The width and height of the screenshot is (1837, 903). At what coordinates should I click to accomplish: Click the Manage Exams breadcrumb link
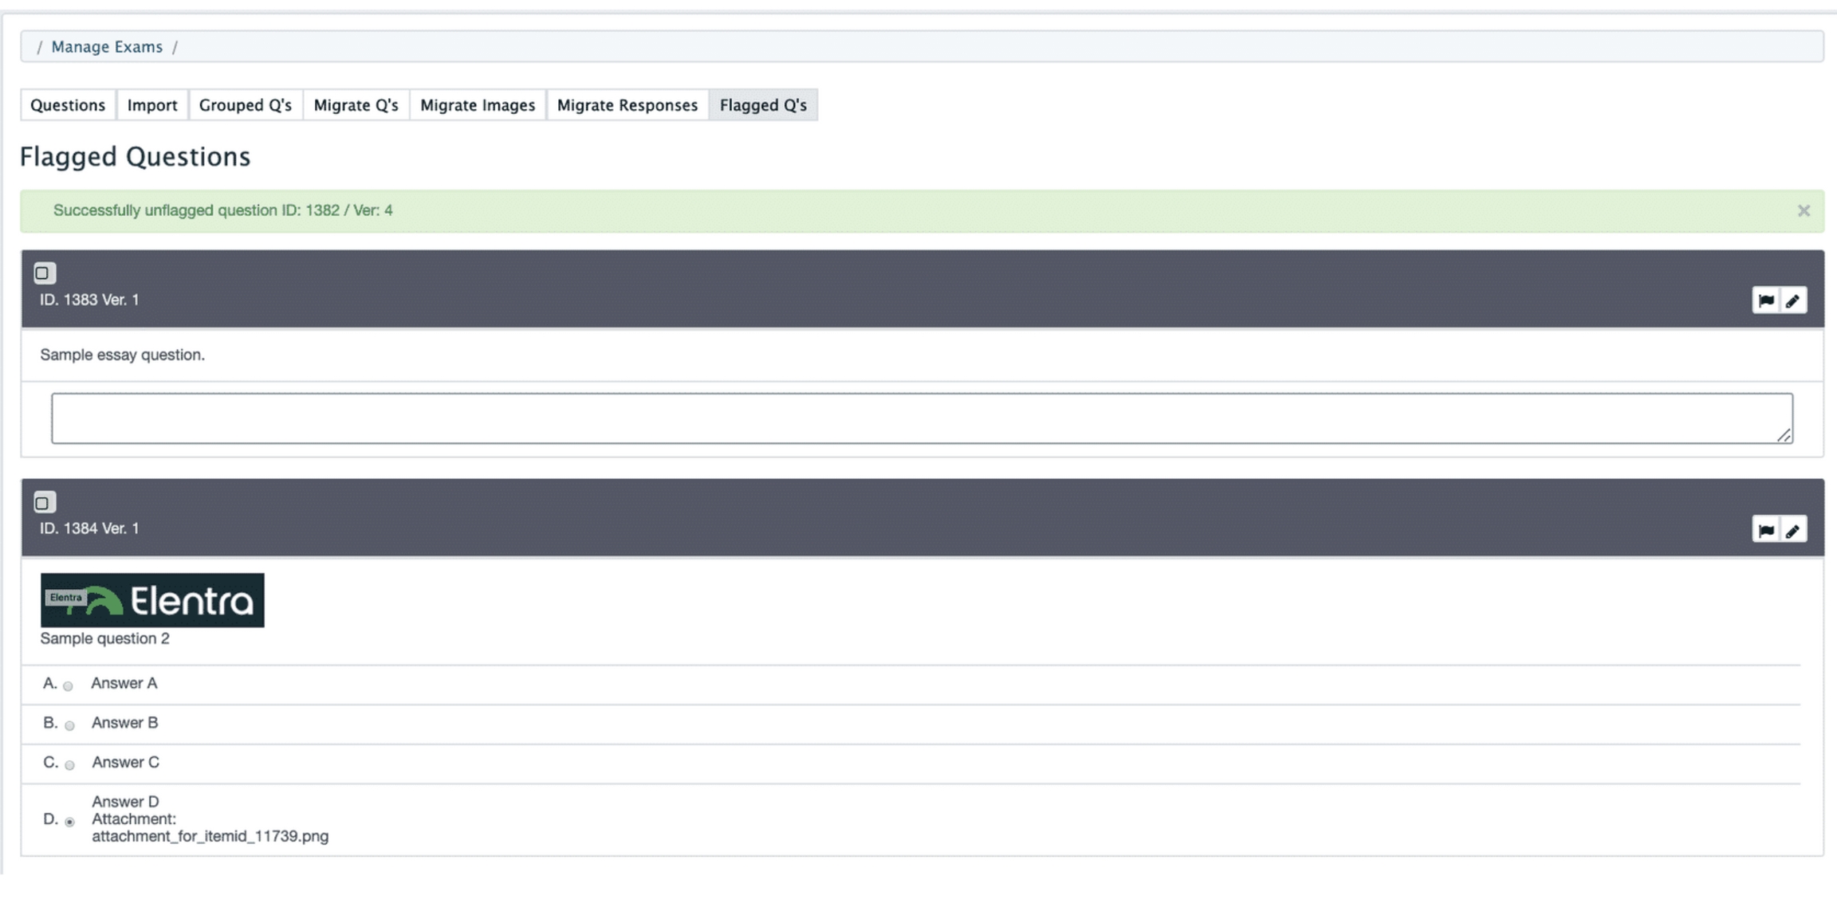pyautogui.click(x=107, y=47)
